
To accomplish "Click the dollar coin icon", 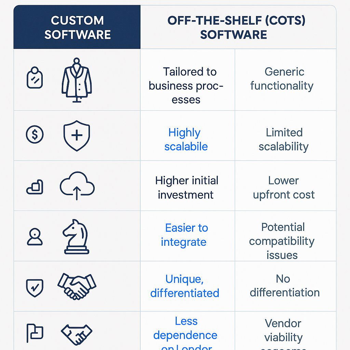I will pyautogui.click(x=35, y=134).
